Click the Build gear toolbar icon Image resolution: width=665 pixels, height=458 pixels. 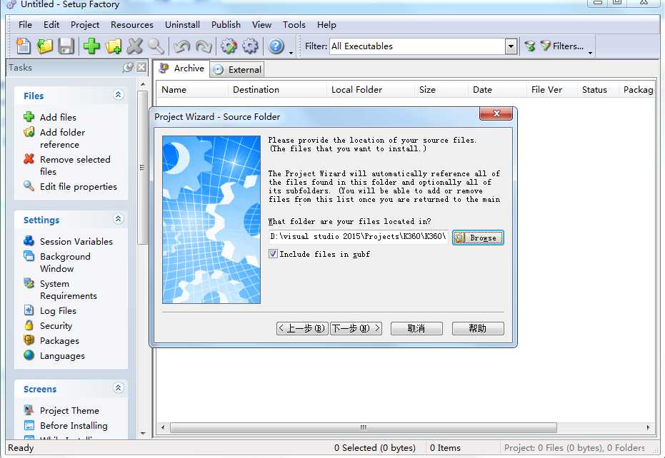click(229, 46)
